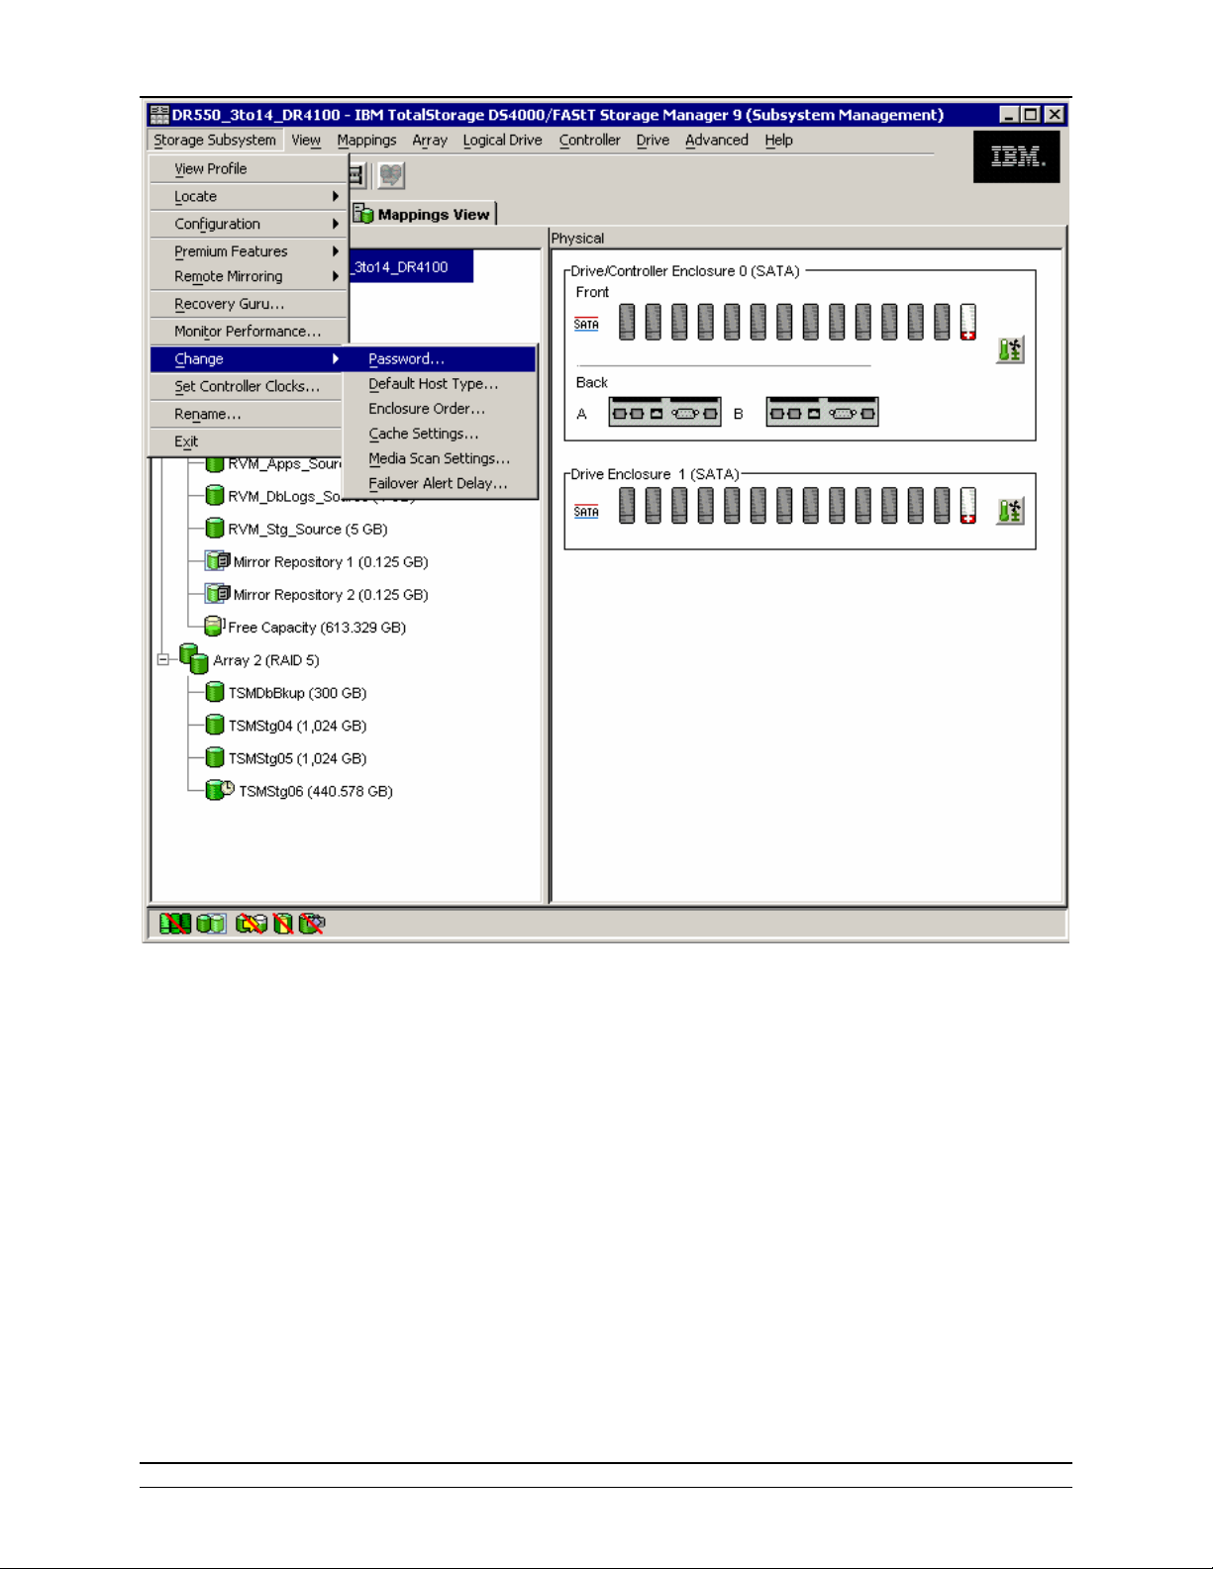1213x1569 pixels.
Task: Select Mirror Repository 1 icon
Action: 217,561
